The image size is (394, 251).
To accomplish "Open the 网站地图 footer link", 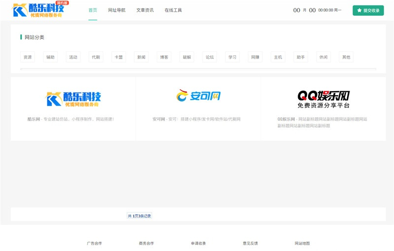I will pyautogui.click(x=302, y=243).
